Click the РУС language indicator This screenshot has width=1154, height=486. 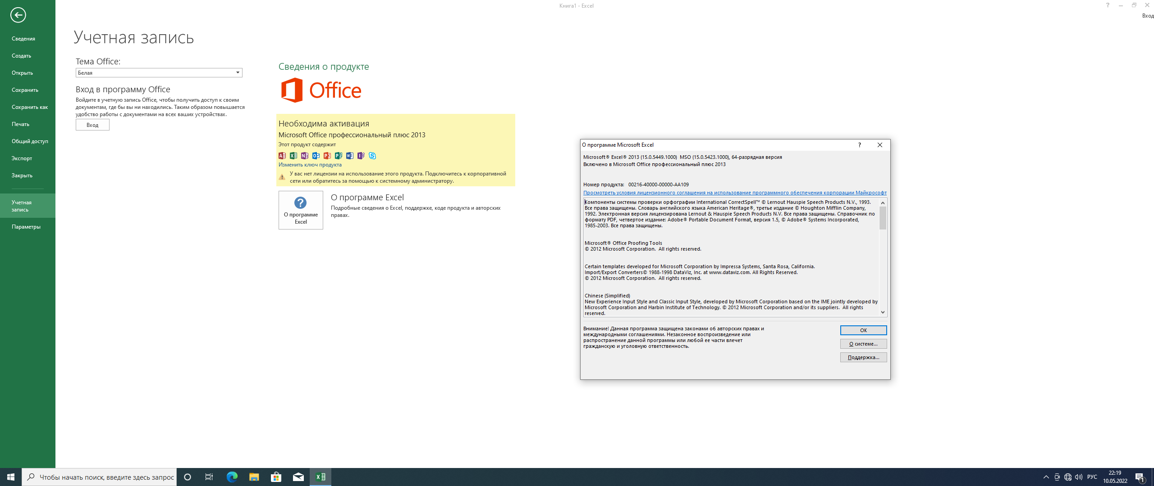(x=1092, y=477)
